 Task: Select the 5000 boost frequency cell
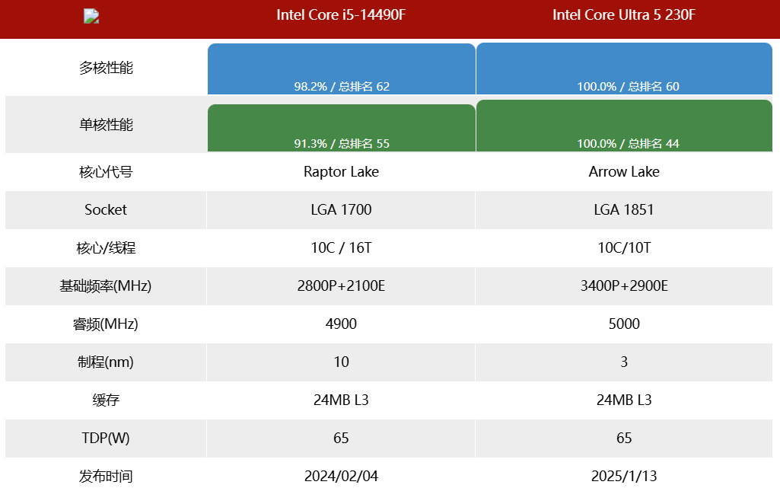click(624, 324)
